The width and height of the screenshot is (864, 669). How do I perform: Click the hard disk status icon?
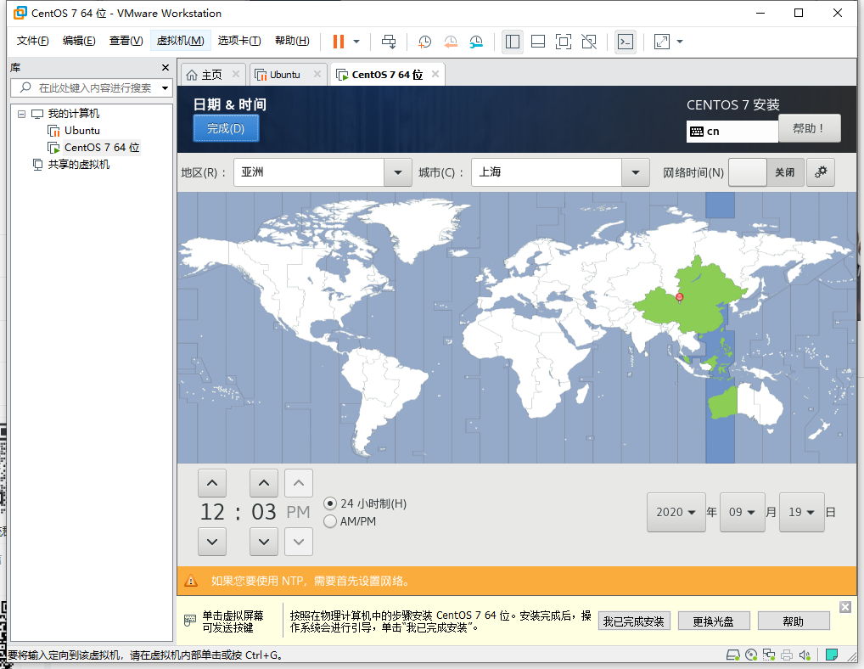tap(732, 655)
